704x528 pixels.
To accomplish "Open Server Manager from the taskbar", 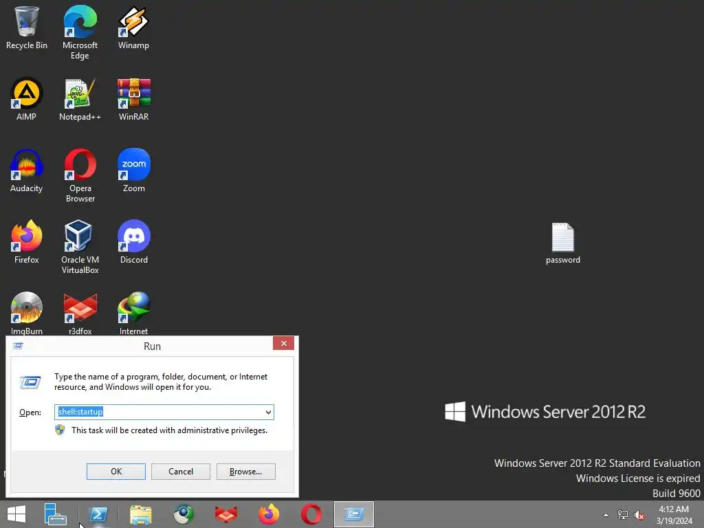I will pyautogui.click(x=56, y=514).
